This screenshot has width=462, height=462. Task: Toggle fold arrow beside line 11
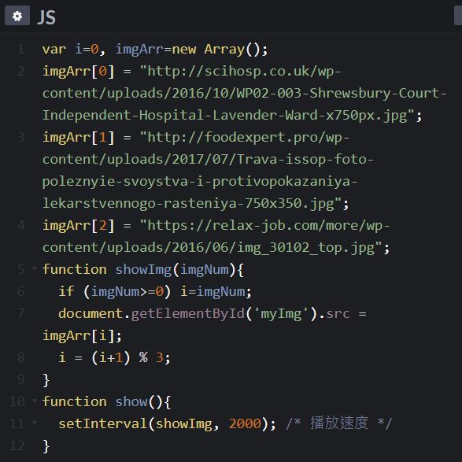click(x=35, y=423)
